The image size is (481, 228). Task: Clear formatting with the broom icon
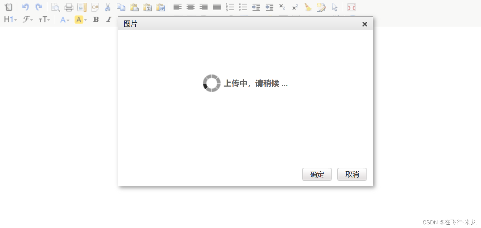pos(308,7)
